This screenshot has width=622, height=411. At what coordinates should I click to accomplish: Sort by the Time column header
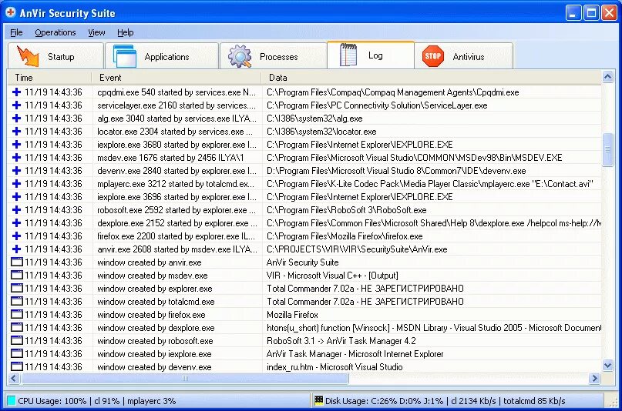(x=49, y=78)
